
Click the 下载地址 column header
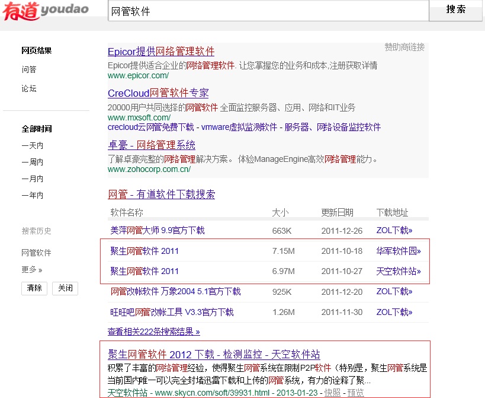tap(392, 212)
